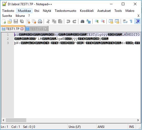Click line number 1 in margin

click(x=8, y=34)
